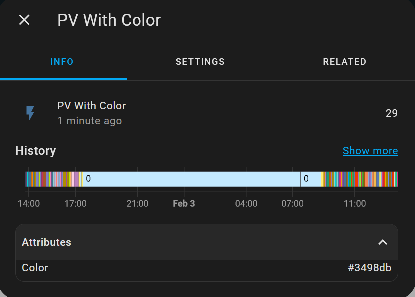This screenshot has height=297, width=415.
Task: Close the PV With Color dialog
Action: tap(24, 20)
